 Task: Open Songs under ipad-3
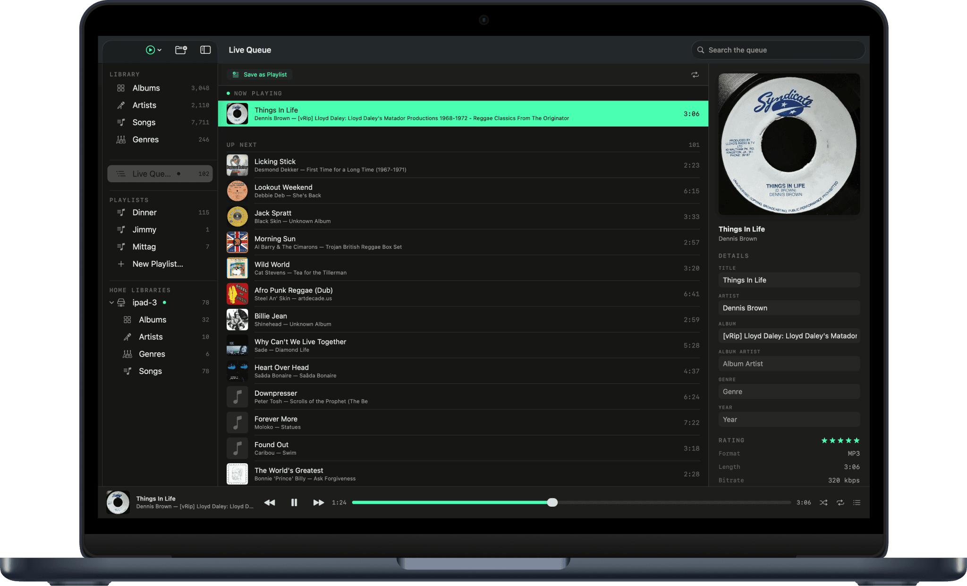pyautogui.click(x=160, y=371)
